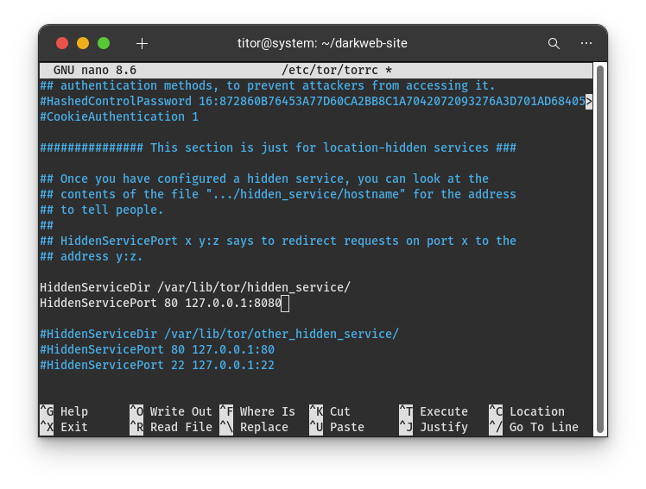The height and width of the screenshot is (489, 646).
Task: Maximize window using green button
Action: coord(104,43)
